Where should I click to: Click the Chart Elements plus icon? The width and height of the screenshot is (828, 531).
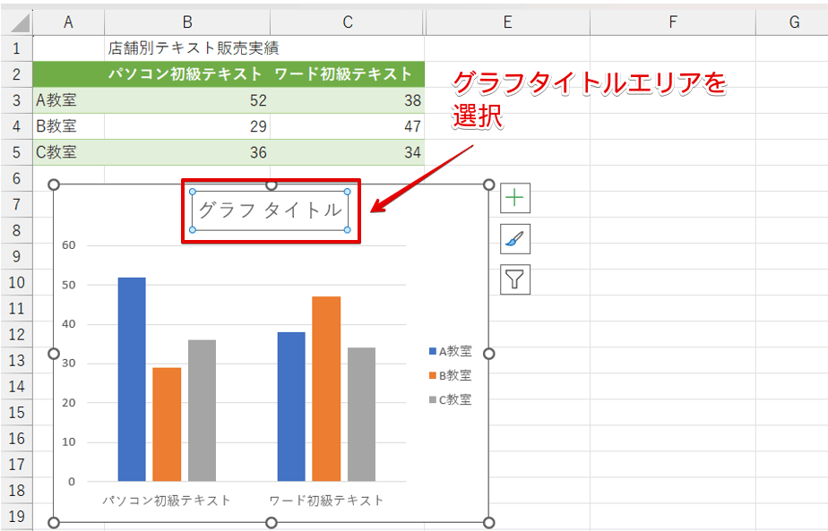coord(514,197)
